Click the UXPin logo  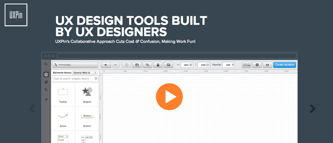tap(16, 15)
